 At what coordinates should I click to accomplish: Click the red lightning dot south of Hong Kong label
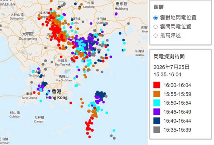click(x=71, y=103)
